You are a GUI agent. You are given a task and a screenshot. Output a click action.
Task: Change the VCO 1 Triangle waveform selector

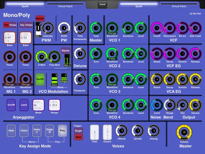point(112,33)
